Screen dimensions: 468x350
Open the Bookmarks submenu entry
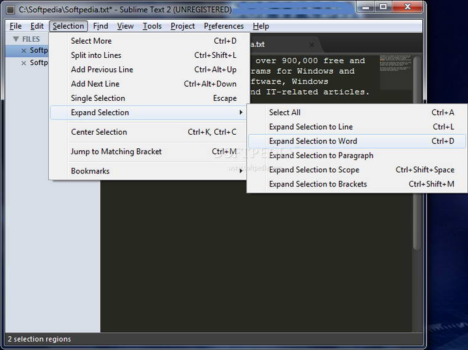(x=149, y=171)
